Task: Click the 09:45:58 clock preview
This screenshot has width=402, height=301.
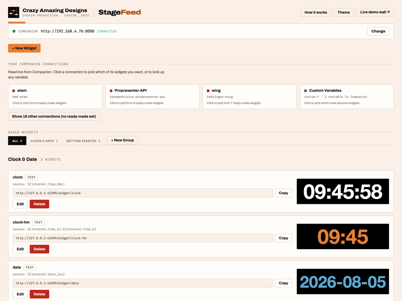Action: [343, 191]
